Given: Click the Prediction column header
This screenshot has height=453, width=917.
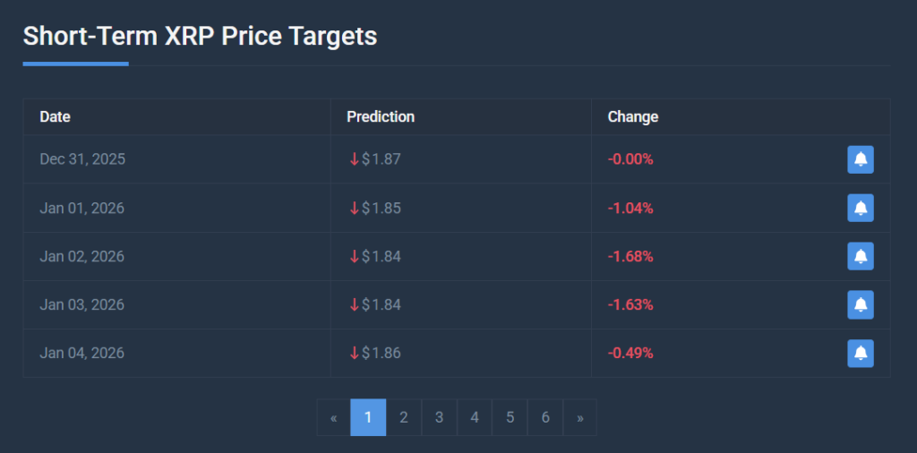Looking at the screenshot, I should 381,116.
